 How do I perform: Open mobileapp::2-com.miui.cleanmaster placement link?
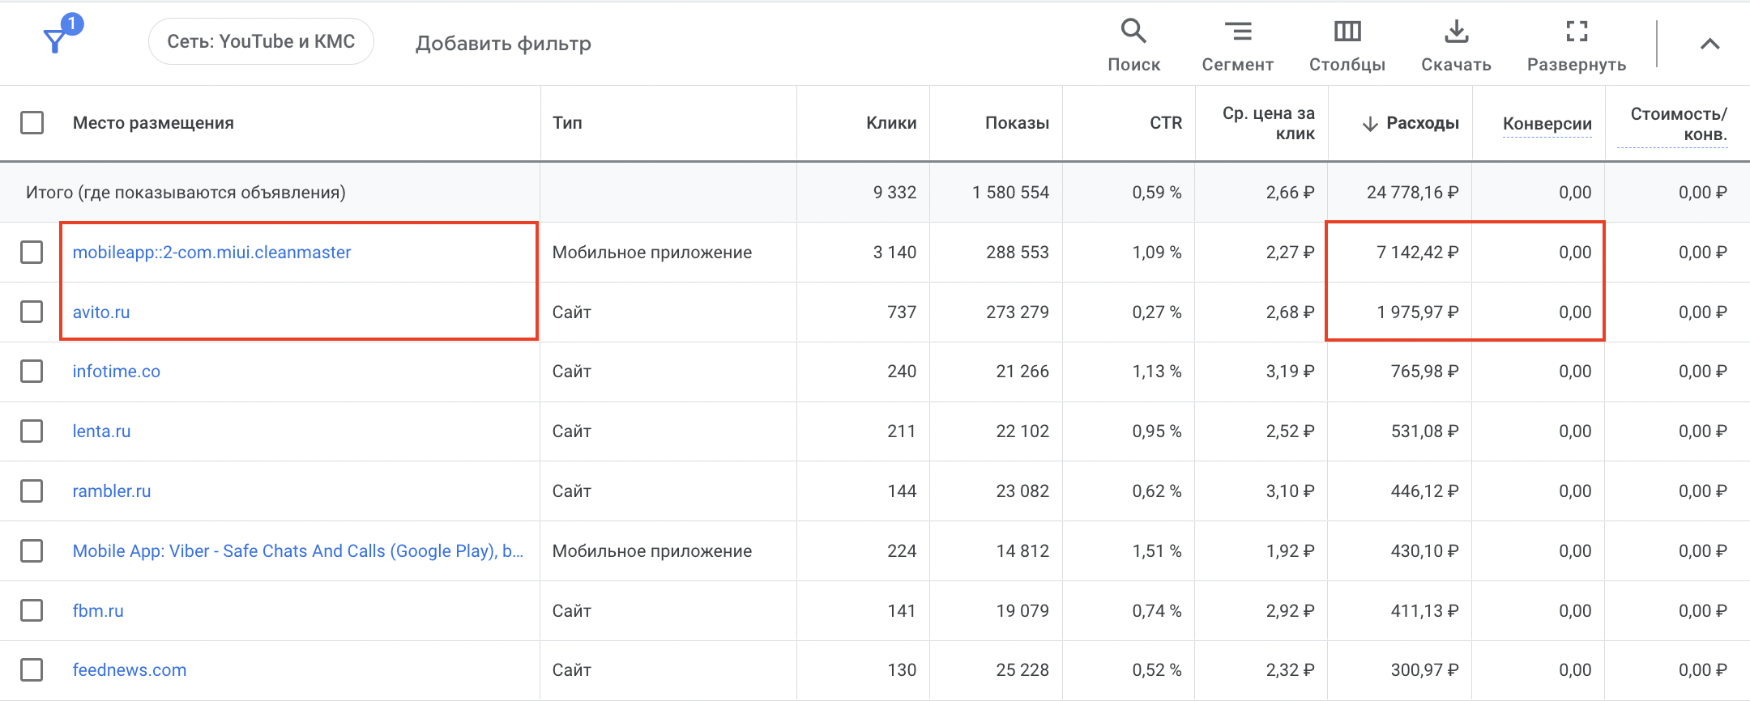coord(211,253)
